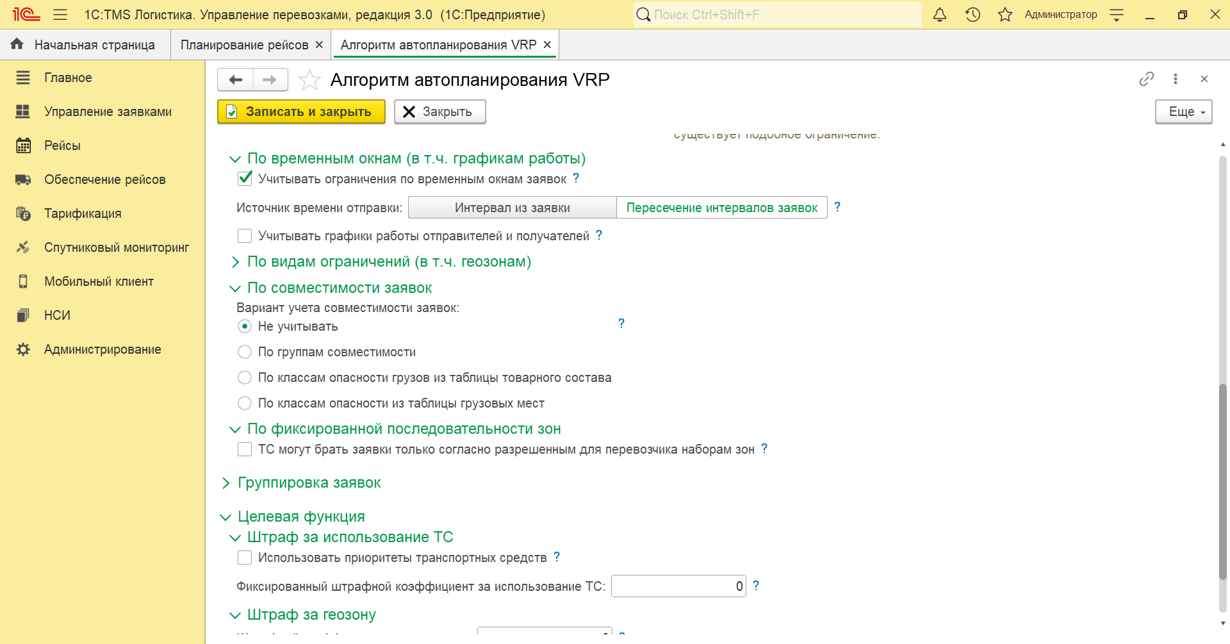Click 'Записать и закрыть' button
The width and height of the screenshot is (1230, 644).
301,111
